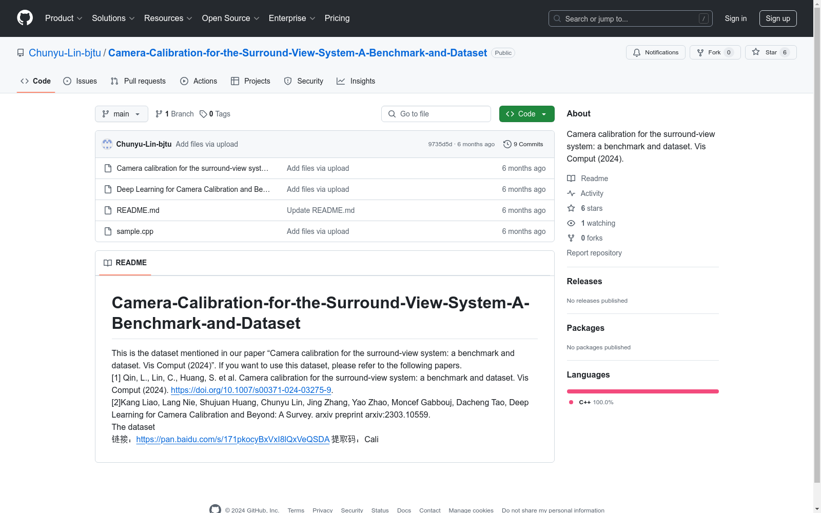Viewport: 821px width, 513px height.
Task: Click the fork icon beside 0 forks
Action: coord(571,238)
